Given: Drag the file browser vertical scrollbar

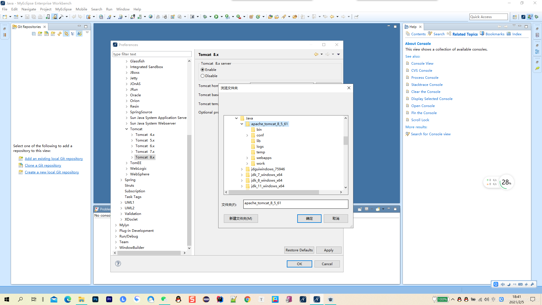Looking at the screenshot, I should point(345,140).
